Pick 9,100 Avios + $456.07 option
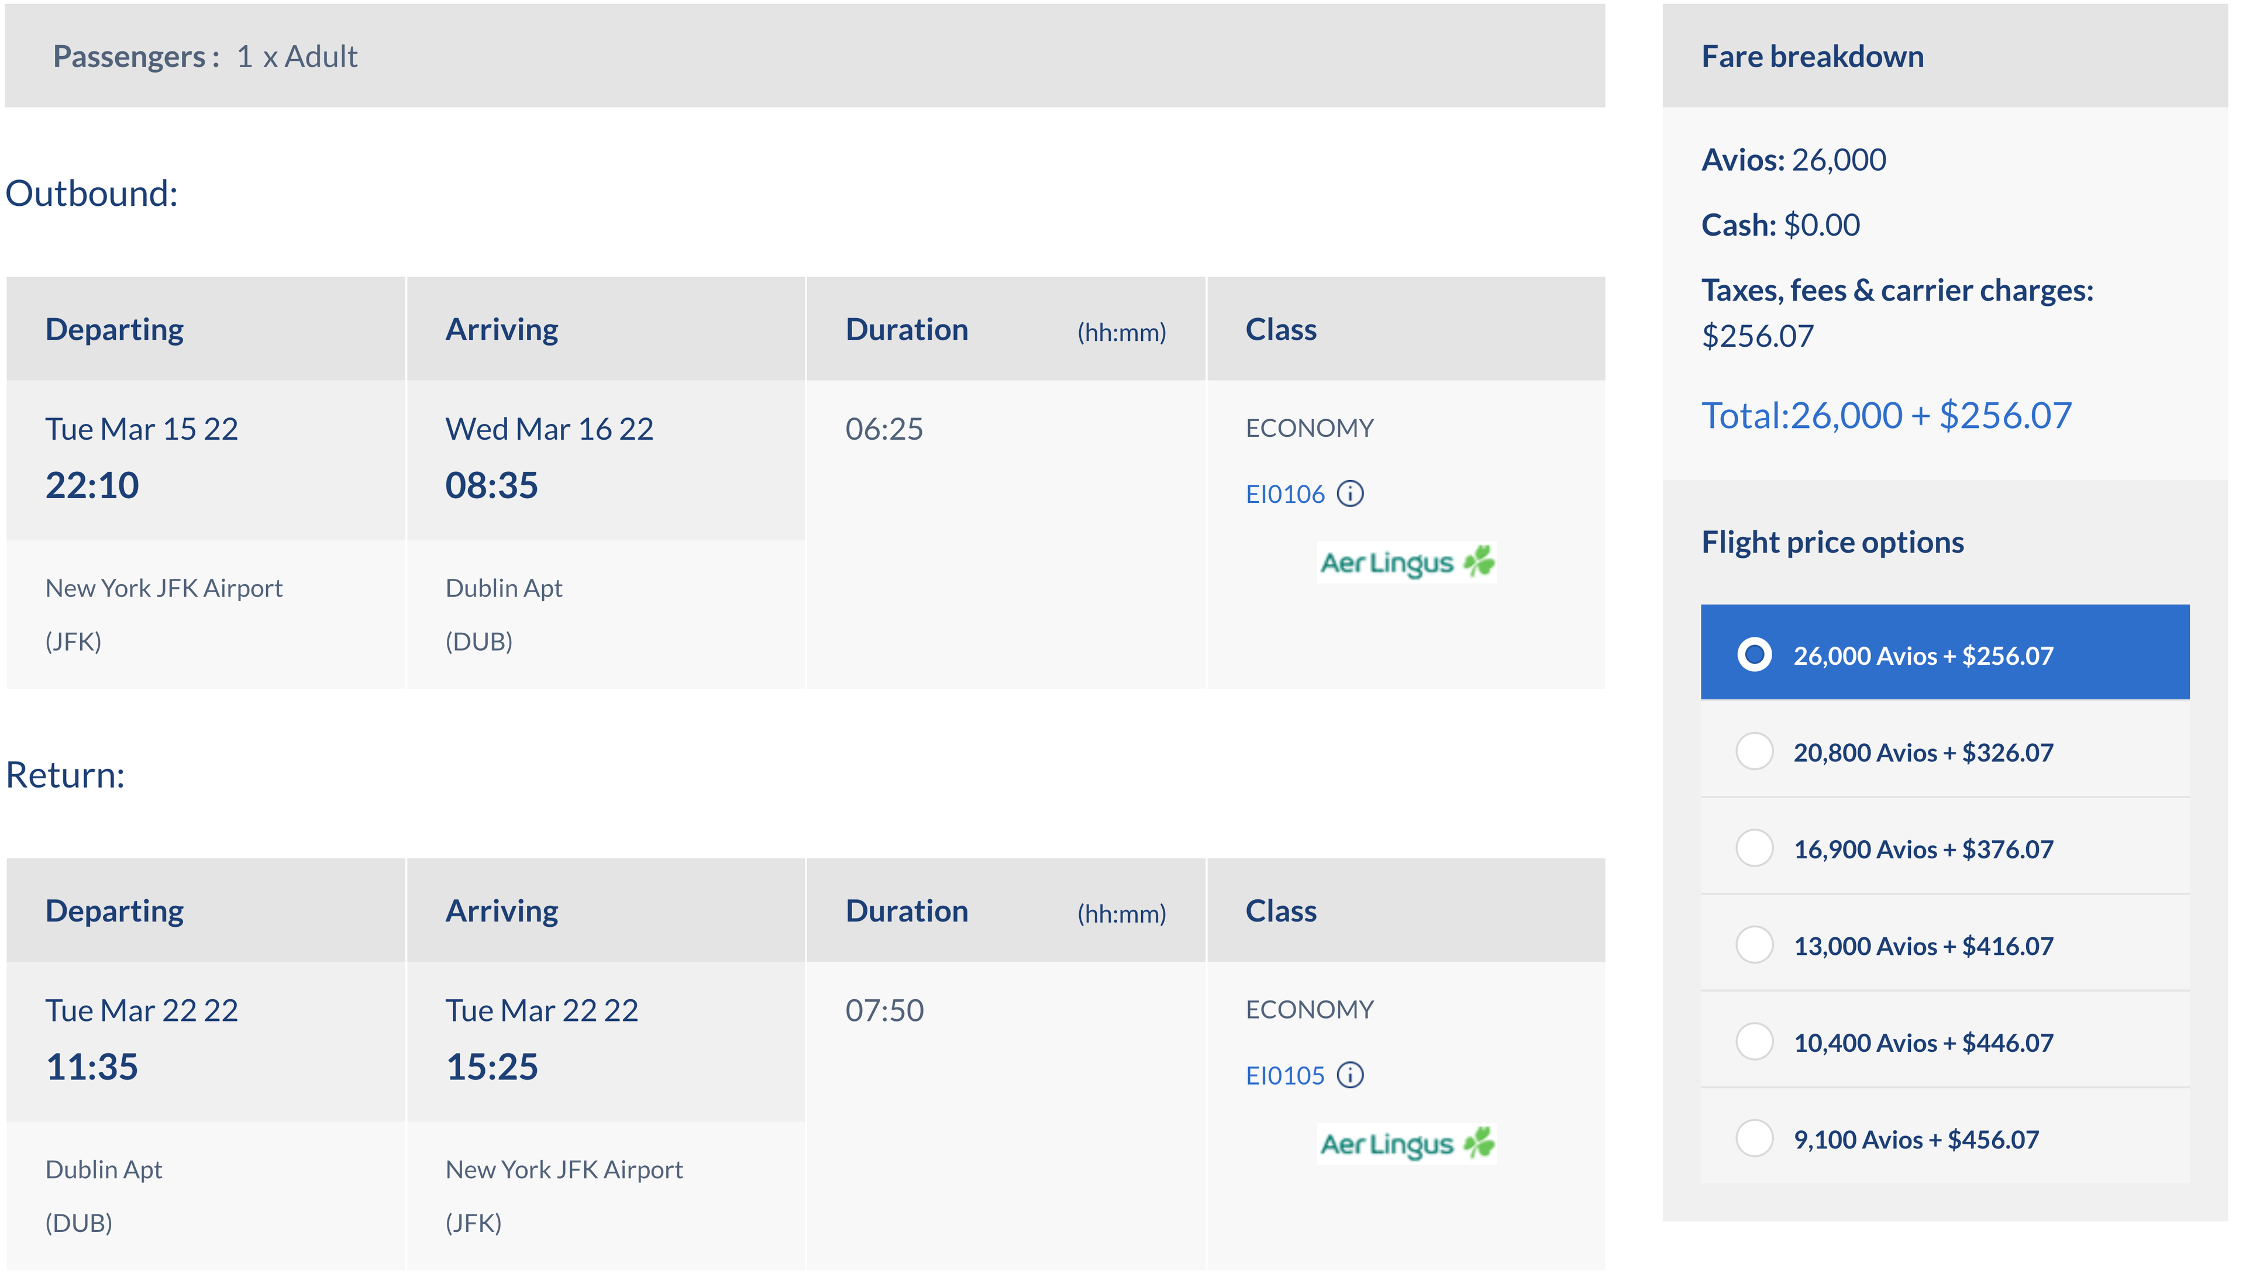Image resolution: width=2246 pixels, height=1277 pixels. (1755, 1138)
